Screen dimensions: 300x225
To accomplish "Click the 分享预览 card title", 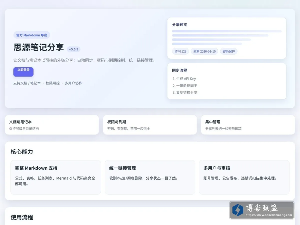I will pos(179,24).
